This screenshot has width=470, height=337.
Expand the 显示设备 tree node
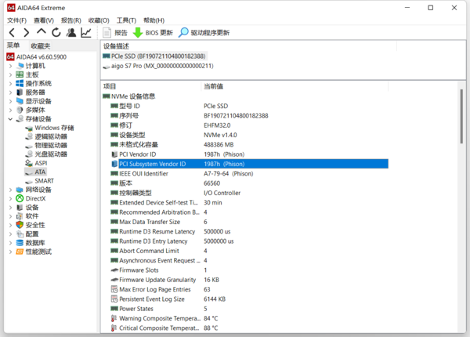(10, 101)
